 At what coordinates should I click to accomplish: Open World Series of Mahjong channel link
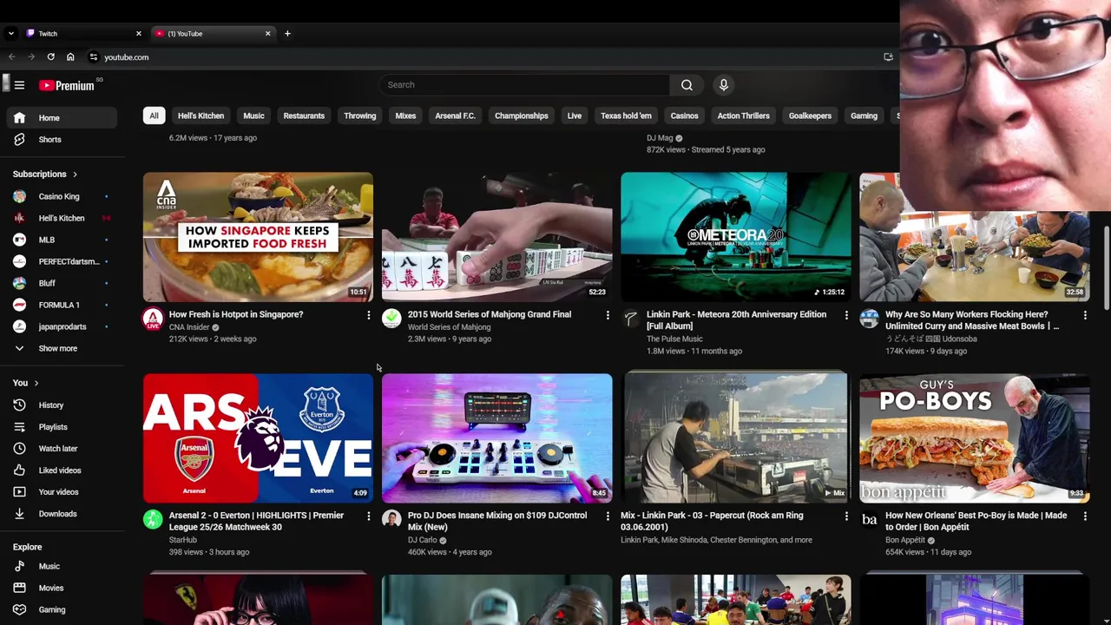(x=449, y=327)
